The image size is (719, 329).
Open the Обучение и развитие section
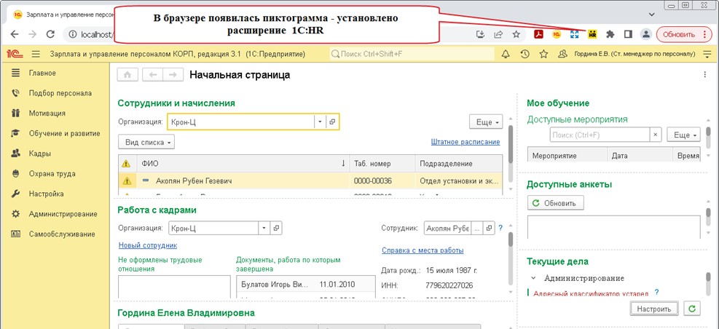pos(65,133)
